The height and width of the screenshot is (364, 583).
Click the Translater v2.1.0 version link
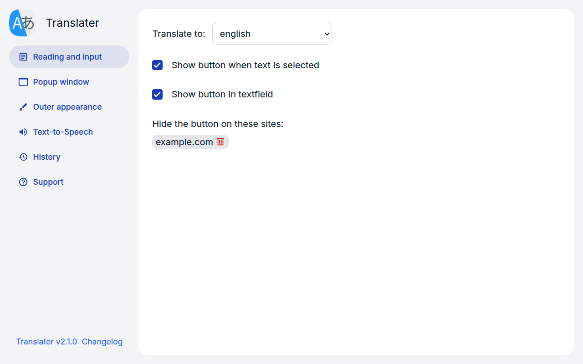click(x=46, y=342)
